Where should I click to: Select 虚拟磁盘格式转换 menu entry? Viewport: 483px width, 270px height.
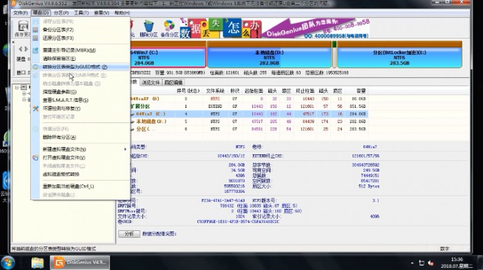80,174
